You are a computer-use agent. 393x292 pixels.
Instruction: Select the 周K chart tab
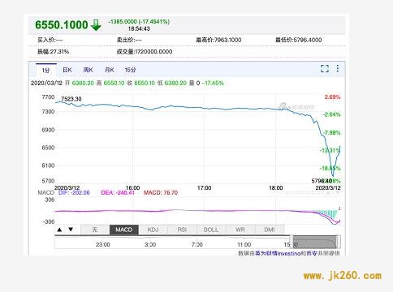(x=89, y=70)
